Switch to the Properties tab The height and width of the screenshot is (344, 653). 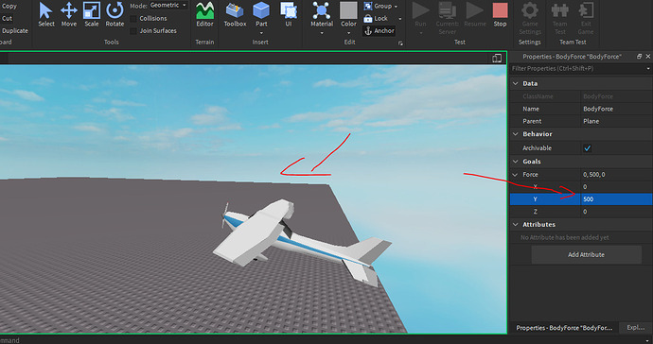tap(564, 328)
